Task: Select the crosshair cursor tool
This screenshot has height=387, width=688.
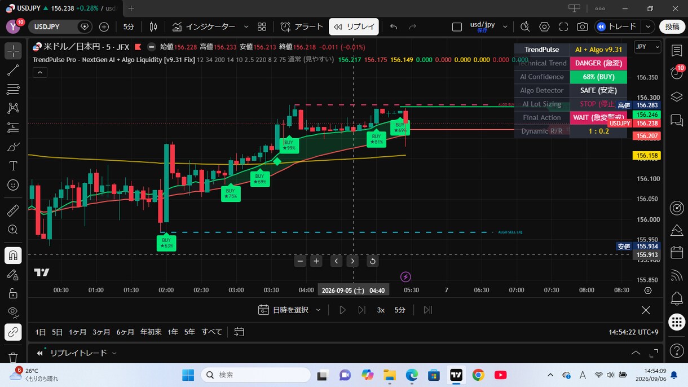Action: tap(13, 51)
